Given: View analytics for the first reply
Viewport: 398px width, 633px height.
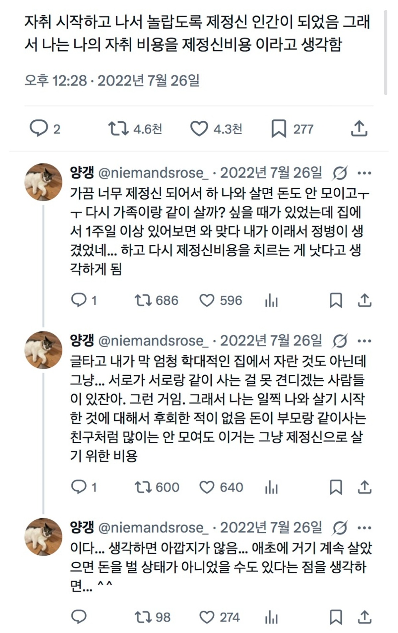Looking at the screenshot, I should [x=271, y=300].
